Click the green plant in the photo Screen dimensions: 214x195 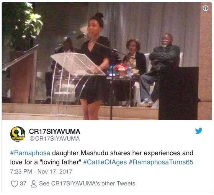coord(22,25)
